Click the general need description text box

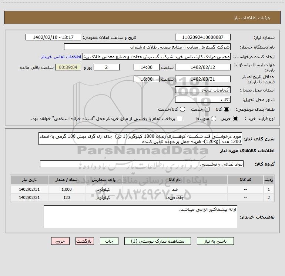[x=140, y=139]
